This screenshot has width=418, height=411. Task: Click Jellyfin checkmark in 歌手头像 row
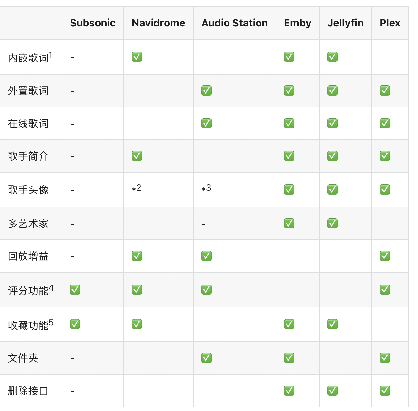332,190
